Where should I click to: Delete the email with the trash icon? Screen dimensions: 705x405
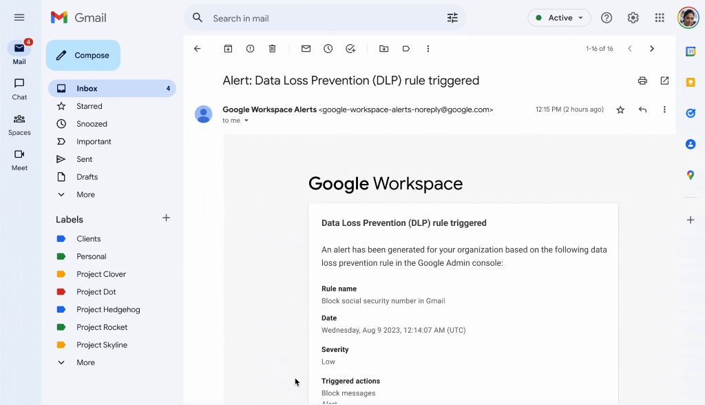click(x=273, y=49)
